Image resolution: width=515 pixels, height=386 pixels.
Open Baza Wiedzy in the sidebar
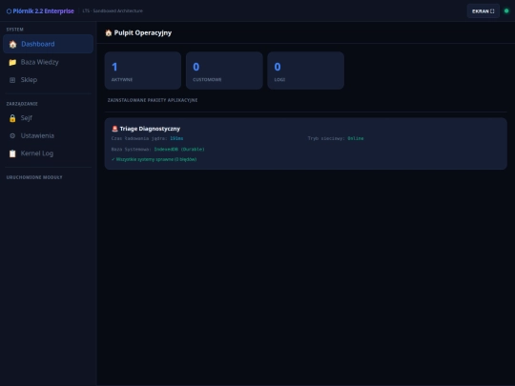coord(48,62)
